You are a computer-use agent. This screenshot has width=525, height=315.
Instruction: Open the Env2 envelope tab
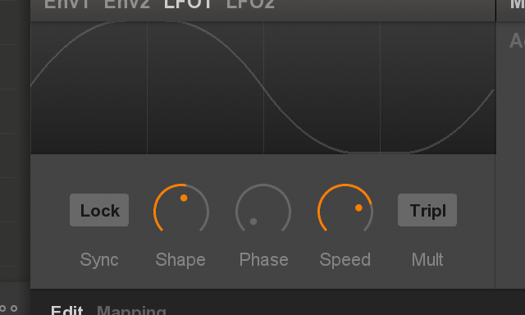click(x=127, y=4)
